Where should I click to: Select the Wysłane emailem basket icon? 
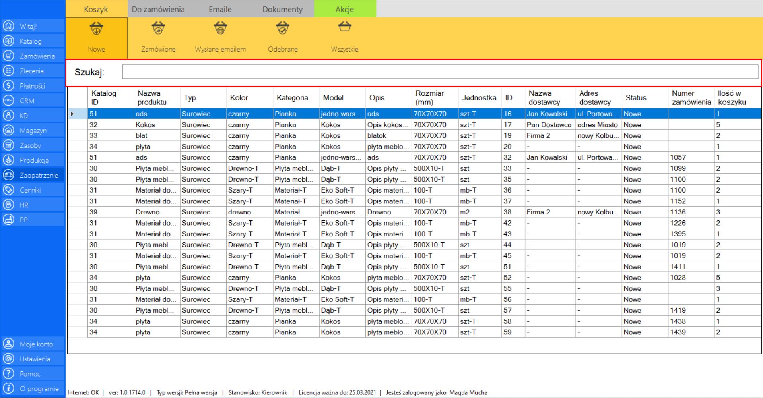tap(220, 29)
